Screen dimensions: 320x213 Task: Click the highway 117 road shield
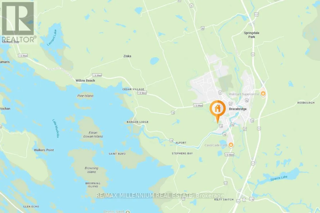(256, 14)
